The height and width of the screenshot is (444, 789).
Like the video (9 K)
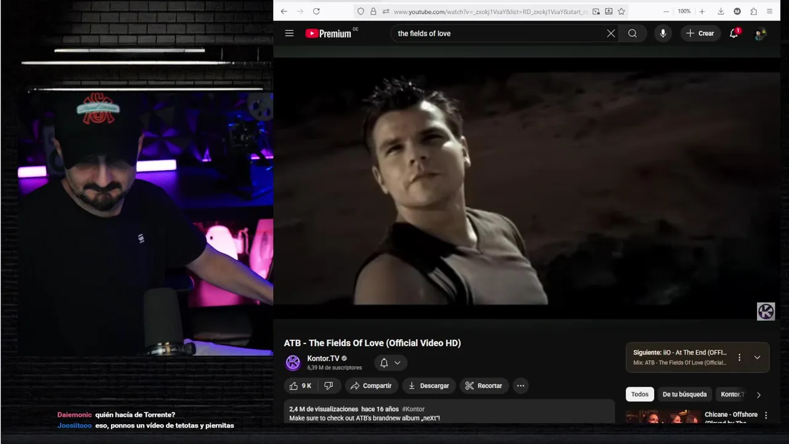[x=301, y=385]
